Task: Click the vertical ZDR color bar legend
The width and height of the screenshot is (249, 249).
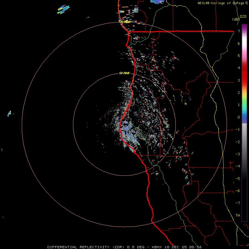Action: 244,123
